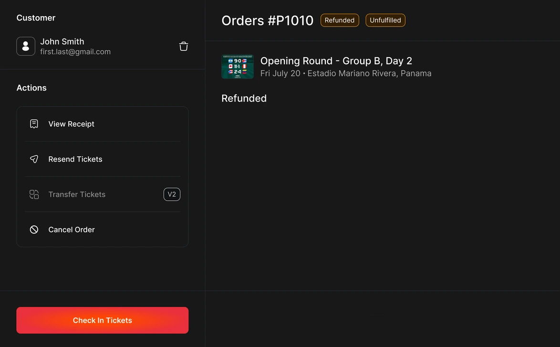Click the first.last@gmail.com email address
The height and width of the screenshot is (347, 560).
(x=75, y=52)
